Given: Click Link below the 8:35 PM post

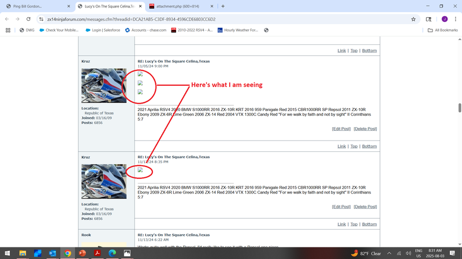Looking at the screenshot, I should (341, 224).
